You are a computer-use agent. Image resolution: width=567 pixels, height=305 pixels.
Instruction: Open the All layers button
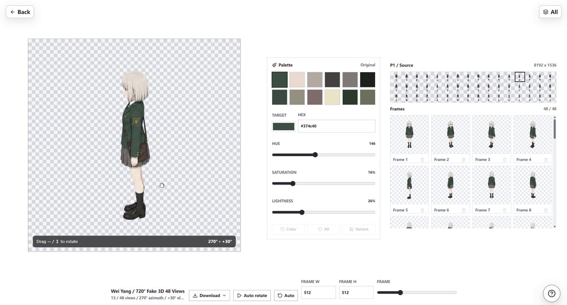coord(550,12)
